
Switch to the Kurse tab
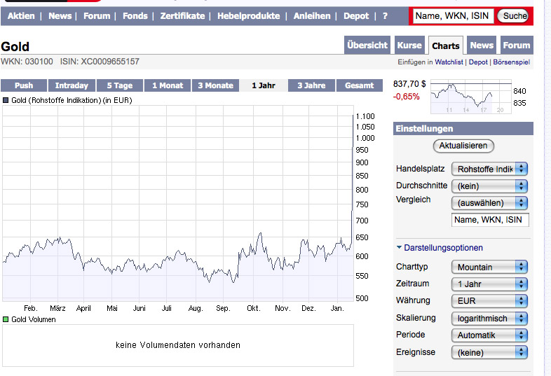tap(409, 46)
